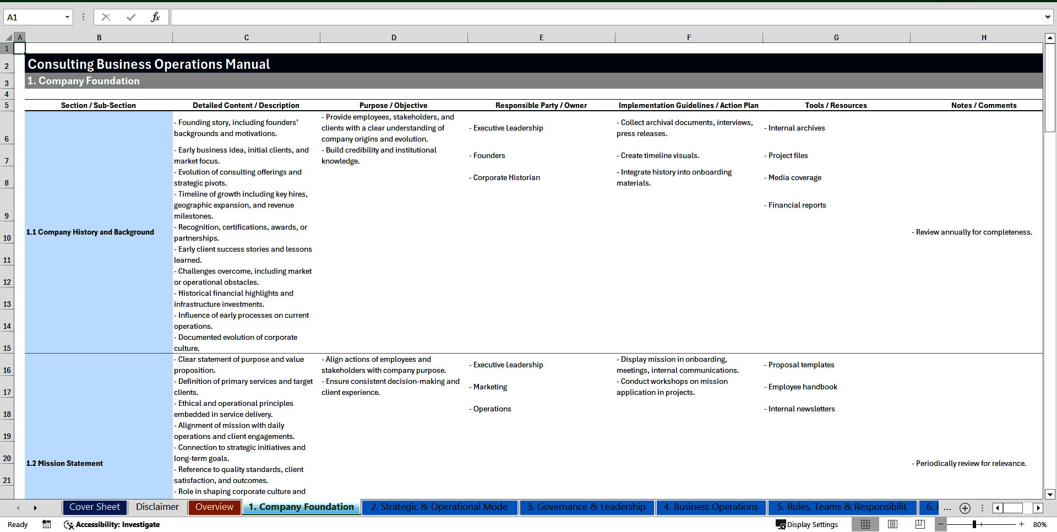The image size is (1057, 532).
Task: Expand the formula bar with its dropdown arrow
Action: coord(1049,17)
